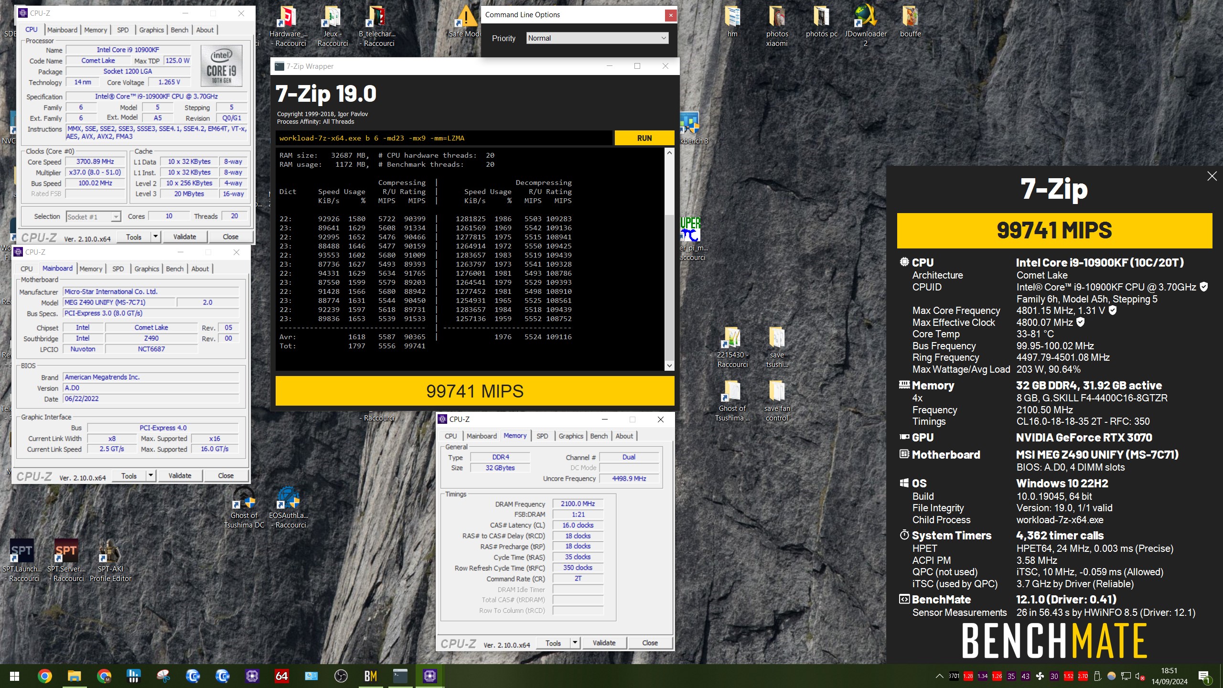1223x688 pixels.
Task: Click the speaker volume tray icon
Action: [1140, 676]
